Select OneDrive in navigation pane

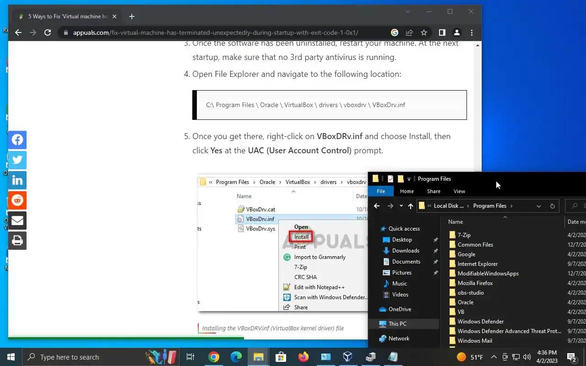click(400, 309)
